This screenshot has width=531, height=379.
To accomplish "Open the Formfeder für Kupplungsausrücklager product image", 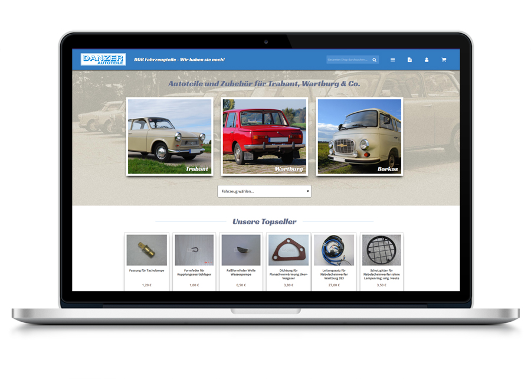I will click(x=194, y=250).
